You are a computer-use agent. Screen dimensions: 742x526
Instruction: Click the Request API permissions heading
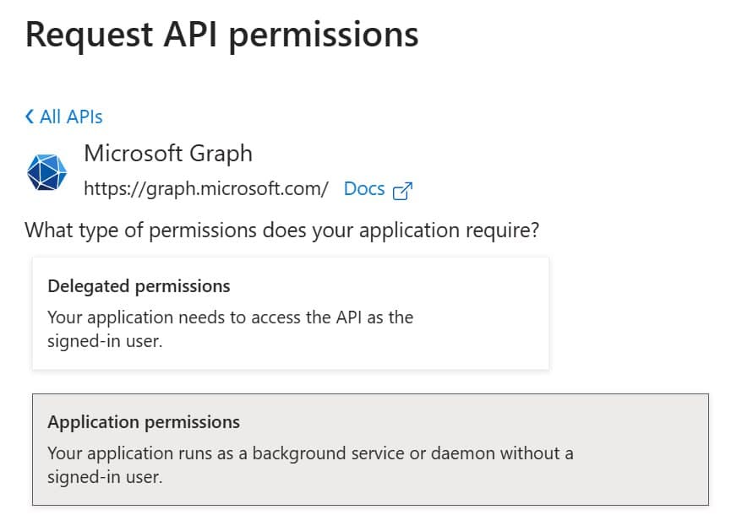tap(222, 35)
